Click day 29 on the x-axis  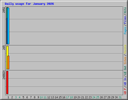click(112, 97)
